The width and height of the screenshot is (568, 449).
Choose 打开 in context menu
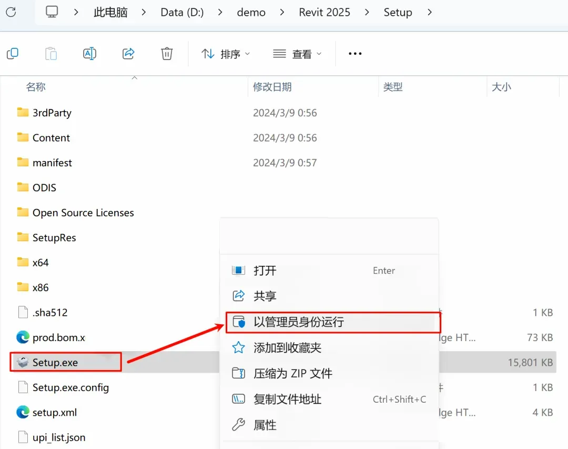coord(329,271)
